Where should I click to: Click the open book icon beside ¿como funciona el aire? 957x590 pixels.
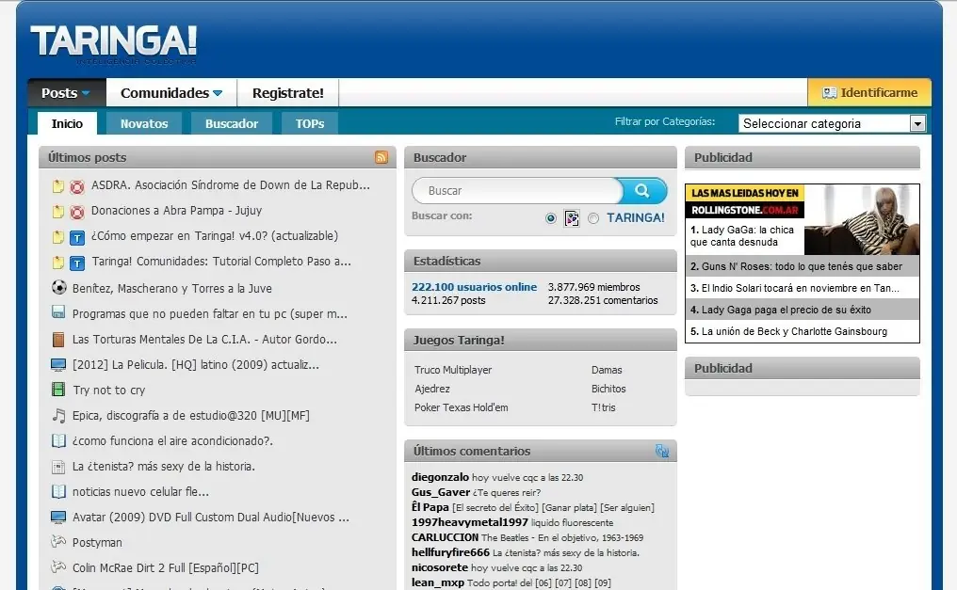point(58,440)
